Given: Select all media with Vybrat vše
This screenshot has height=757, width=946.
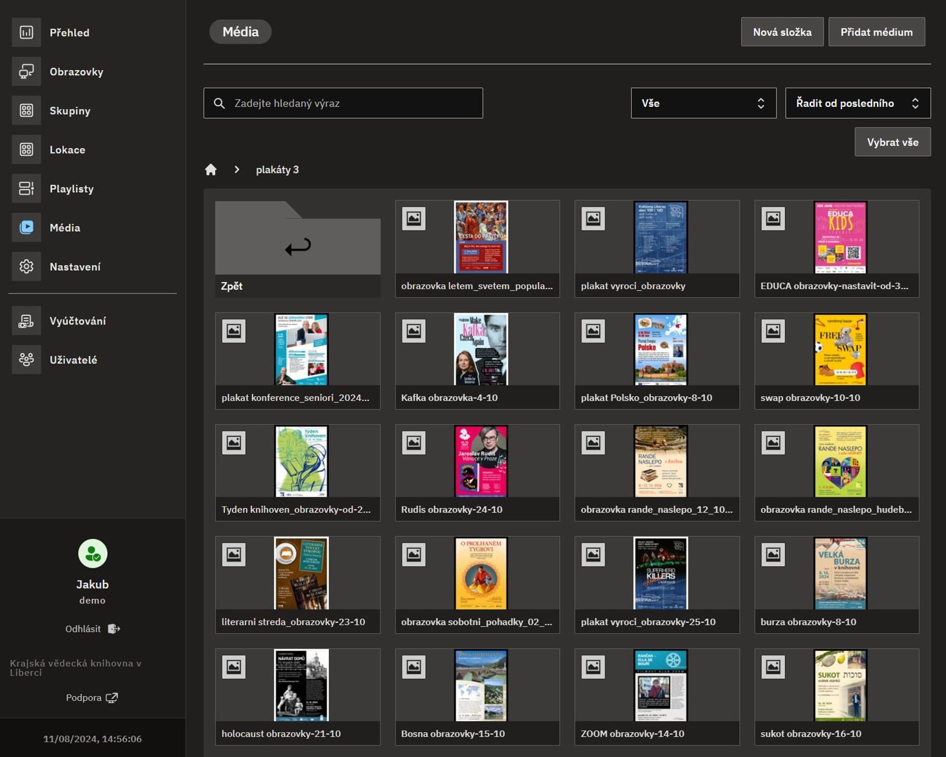Looking at the screenshot, I should tap(893, 142).
